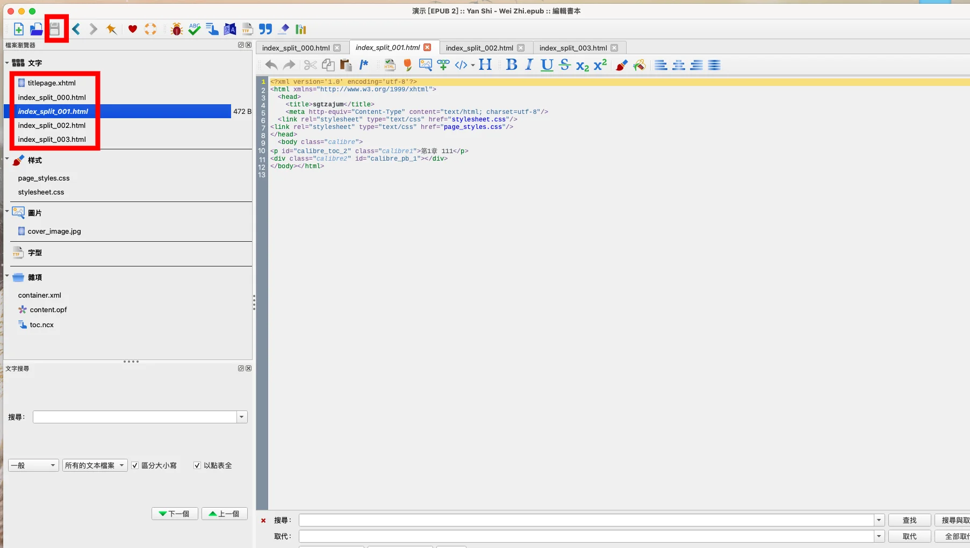Toggle underline with the U icon
The height and width of the screenshot is (548, 970).
pyautogui.click(x=547, y=65)
